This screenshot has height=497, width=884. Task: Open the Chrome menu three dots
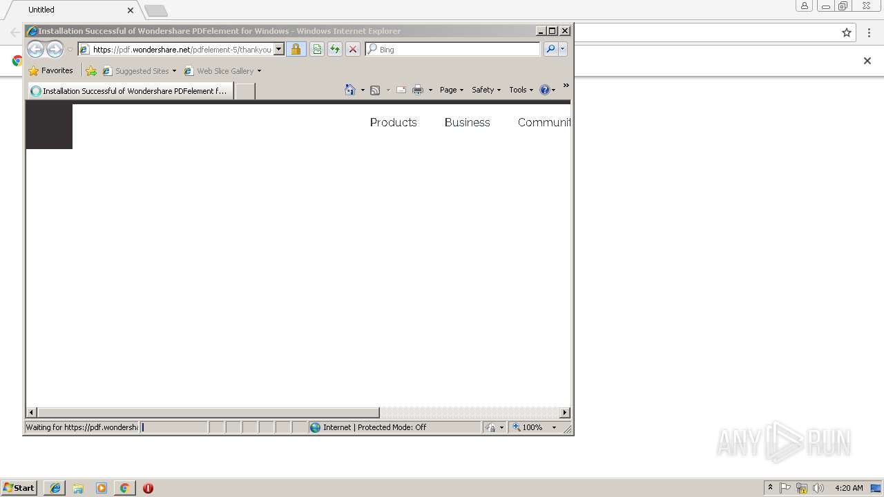[868, 32]
